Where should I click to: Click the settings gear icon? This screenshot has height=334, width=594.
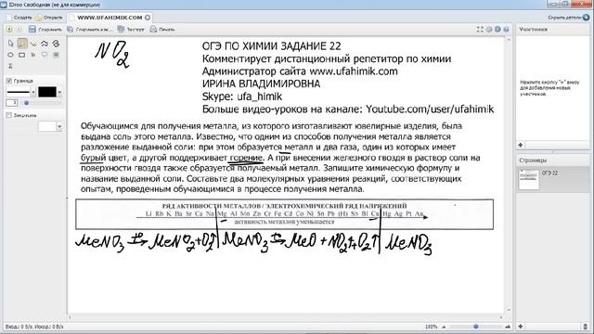(x=489, y=29)
